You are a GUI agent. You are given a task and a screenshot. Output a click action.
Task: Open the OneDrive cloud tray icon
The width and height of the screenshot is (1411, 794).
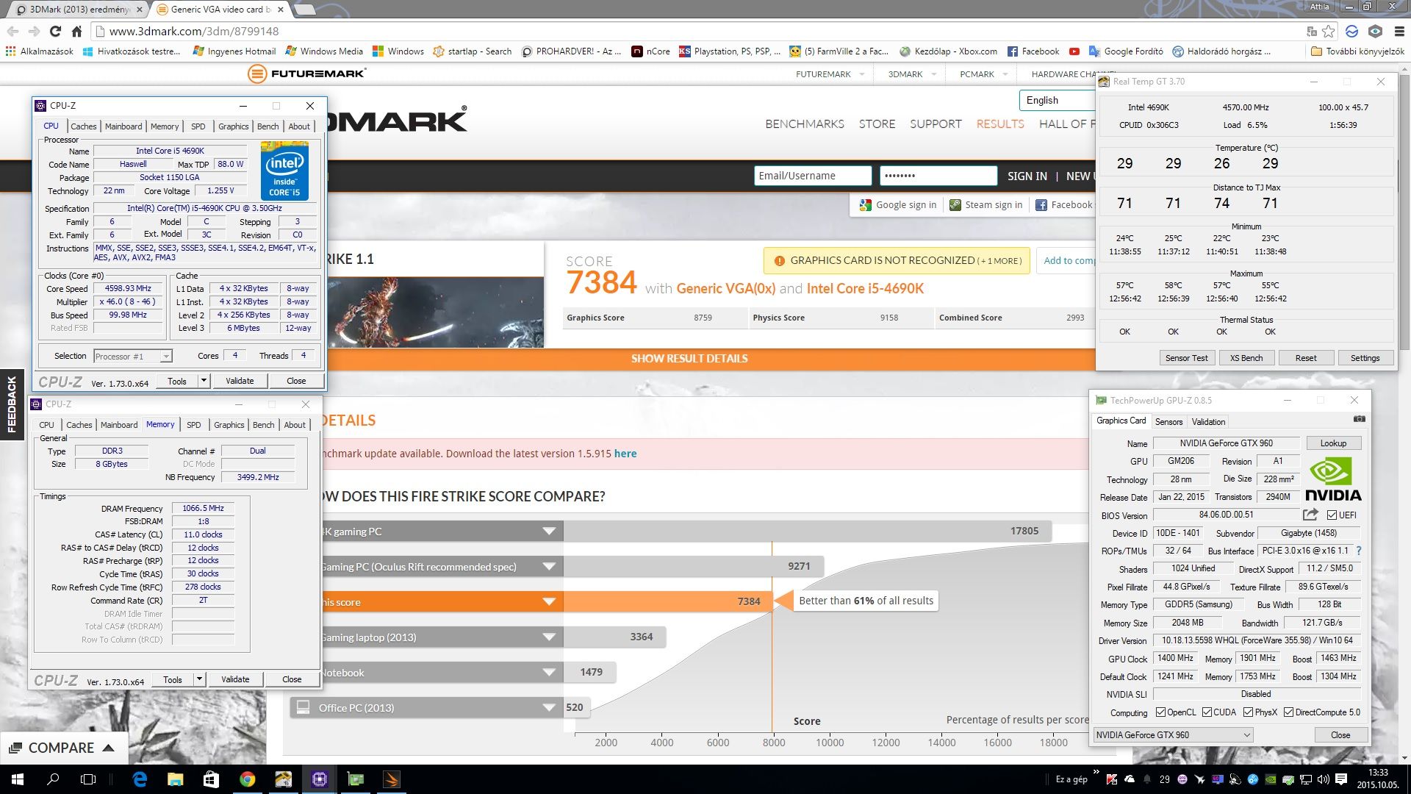(x=1129, y=779)
